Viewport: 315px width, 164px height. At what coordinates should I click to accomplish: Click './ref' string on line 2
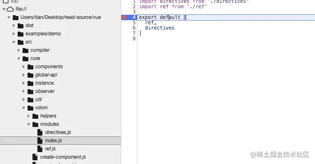pyautogui.click(x=197, y=7)
